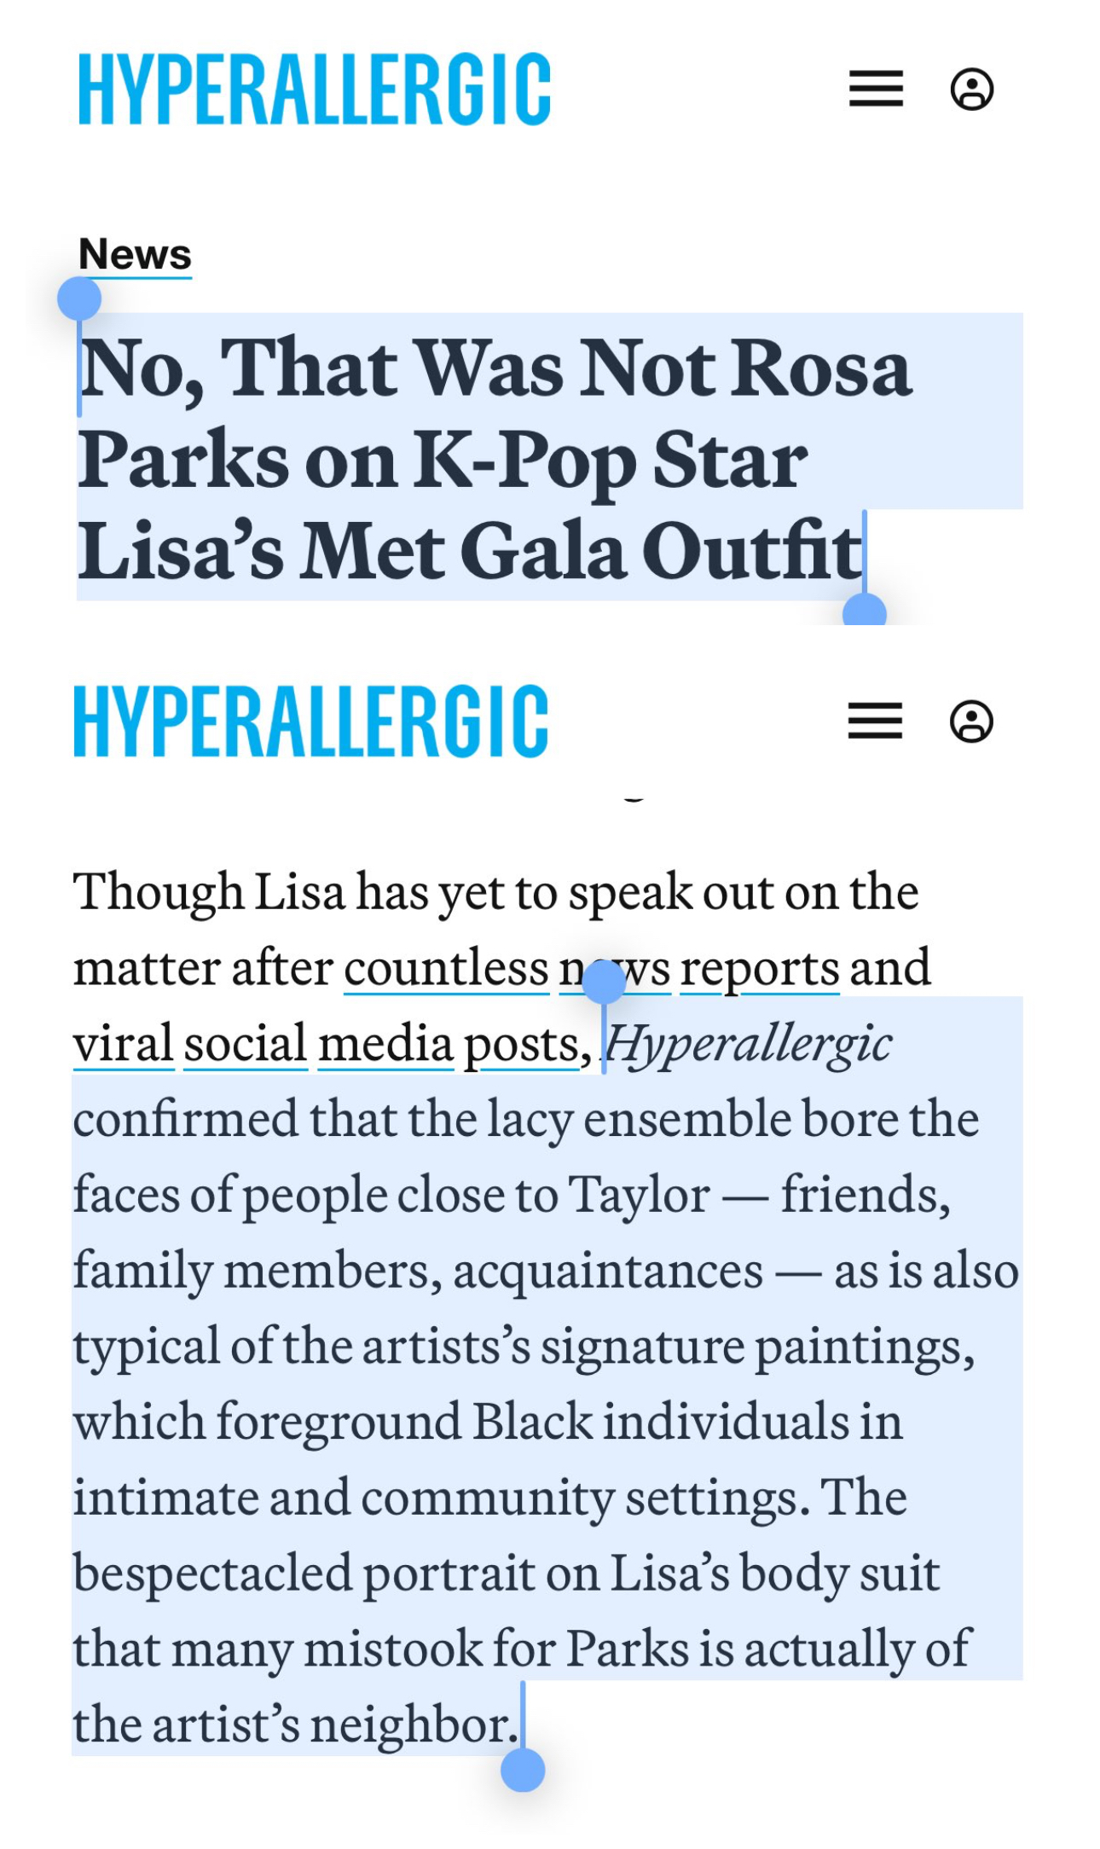Viewport: 1100px width, 1849px height.
Task: Open the News category link
Action: click(135, 254)
